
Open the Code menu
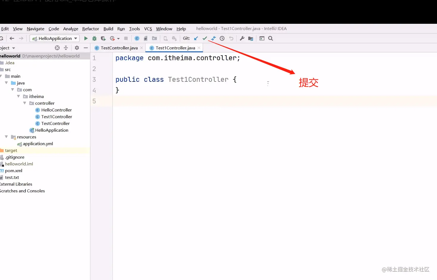tap(54, 29)
